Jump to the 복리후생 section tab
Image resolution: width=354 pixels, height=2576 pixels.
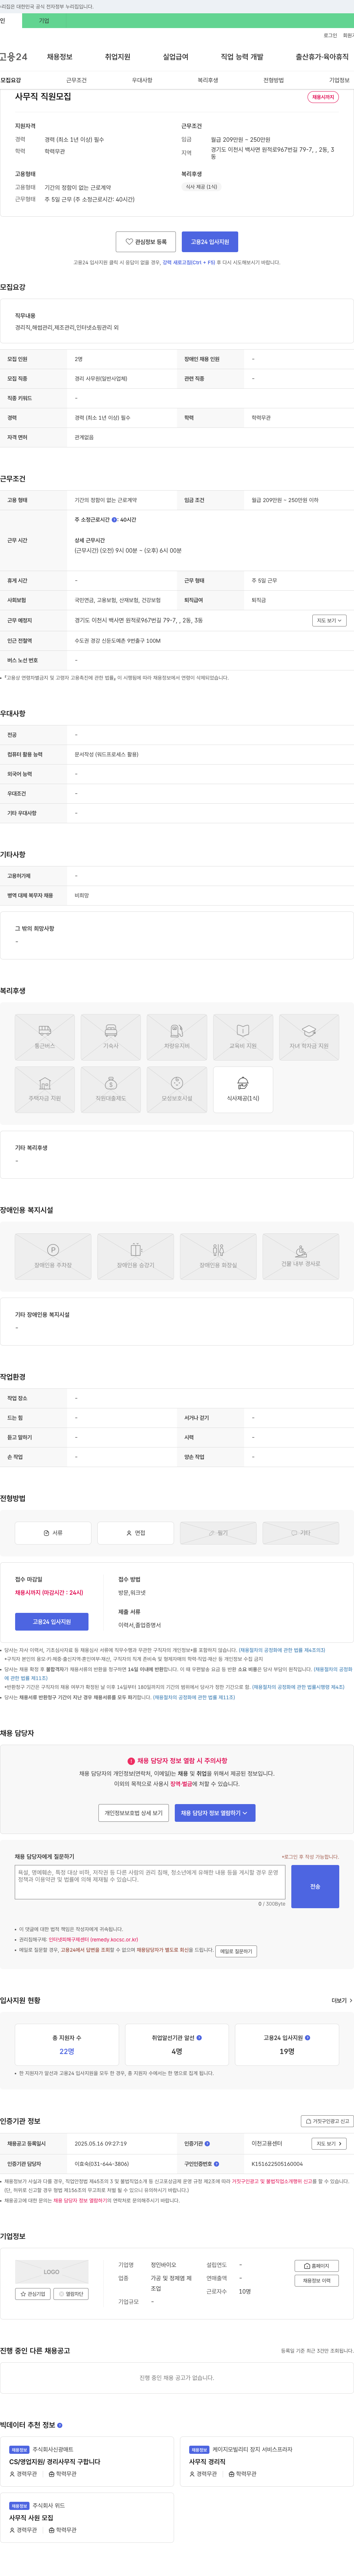(x=208, y=80)
